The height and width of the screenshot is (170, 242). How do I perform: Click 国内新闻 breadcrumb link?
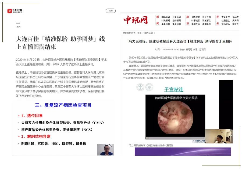pos(148,33)
